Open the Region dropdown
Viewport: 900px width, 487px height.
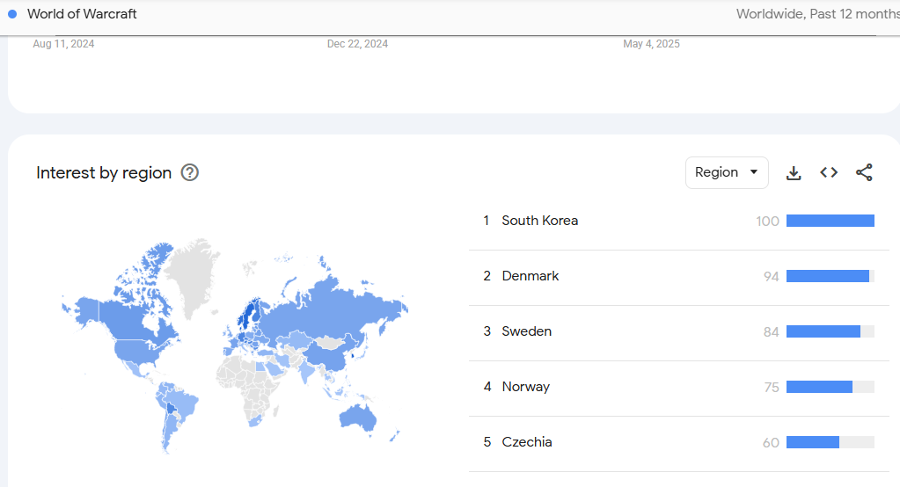(x=727, y=172)
